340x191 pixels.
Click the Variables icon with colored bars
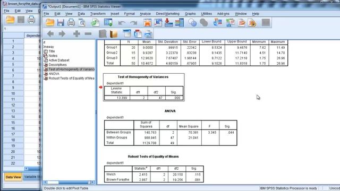180,22
